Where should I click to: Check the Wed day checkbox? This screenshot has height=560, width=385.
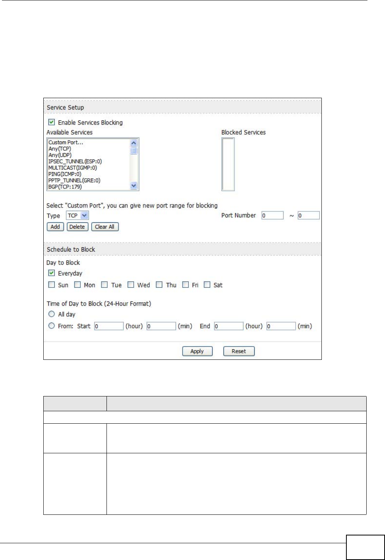pyautogui.click(x=131, y=285)
